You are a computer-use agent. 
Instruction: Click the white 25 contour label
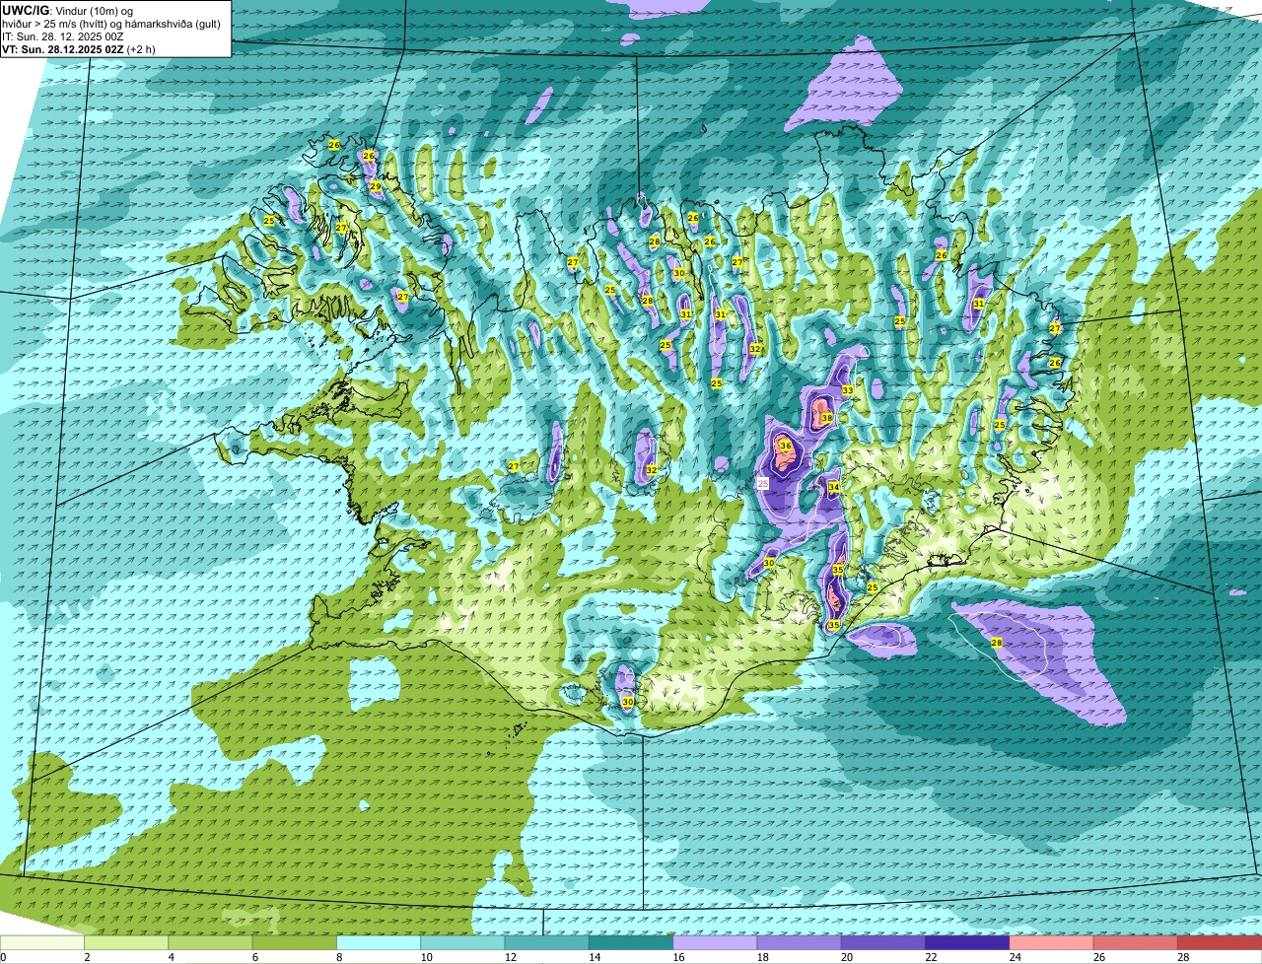click(763, 484)
